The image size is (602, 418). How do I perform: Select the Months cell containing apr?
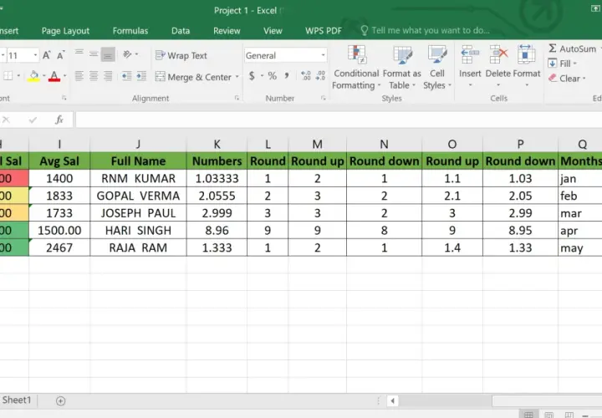(x=580, y=230)
